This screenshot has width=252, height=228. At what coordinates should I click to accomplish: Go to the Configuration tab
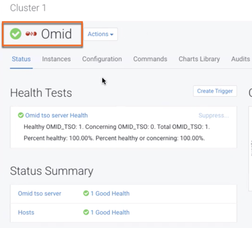pos(102,59)
